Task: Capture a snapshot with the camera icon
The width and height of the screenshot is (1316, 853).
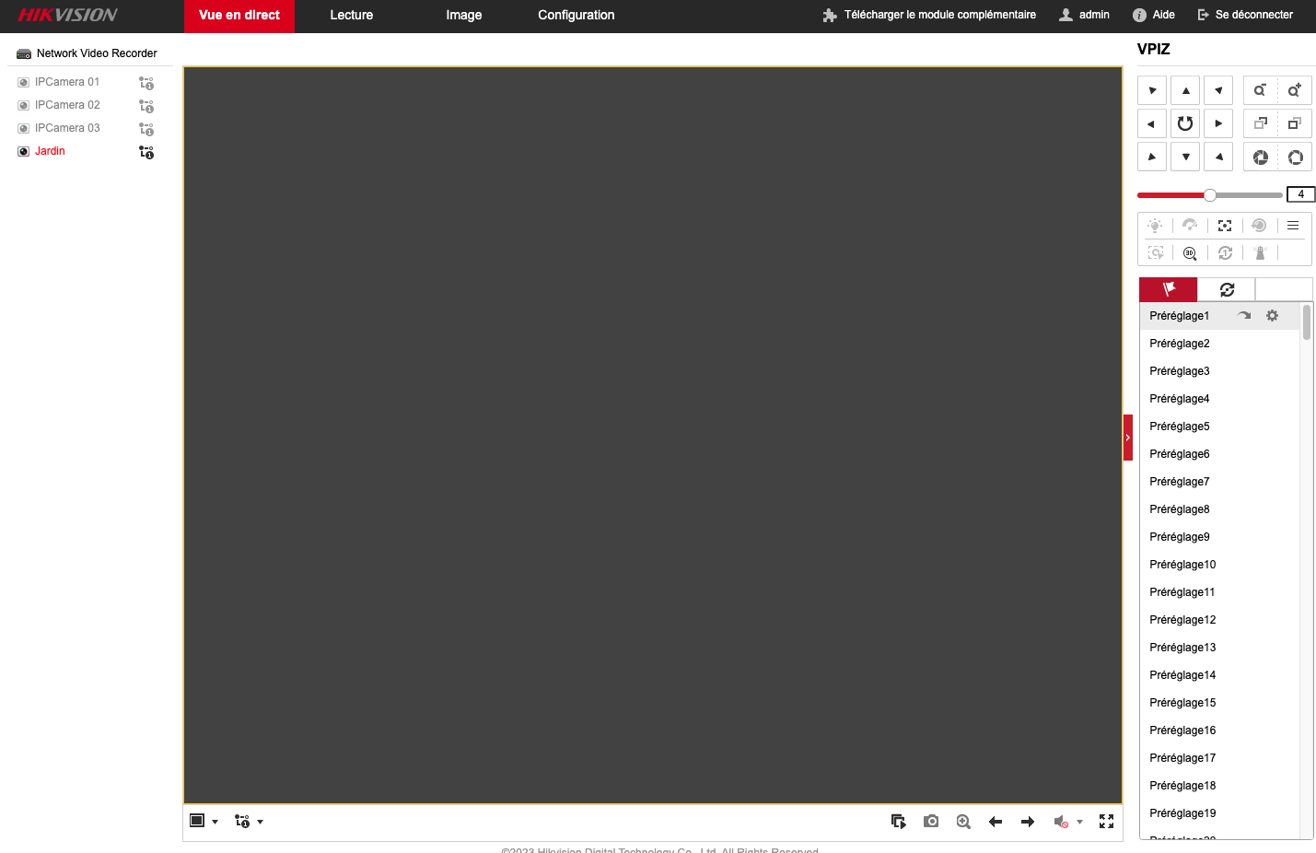Action: (x=931, y=822)
